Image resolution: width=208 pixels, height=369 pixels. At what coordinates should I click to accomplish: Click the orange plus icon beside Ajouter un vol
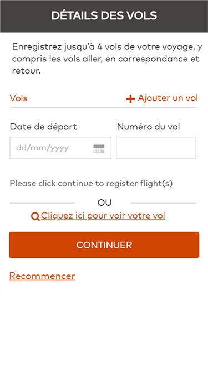click(130, 99)
